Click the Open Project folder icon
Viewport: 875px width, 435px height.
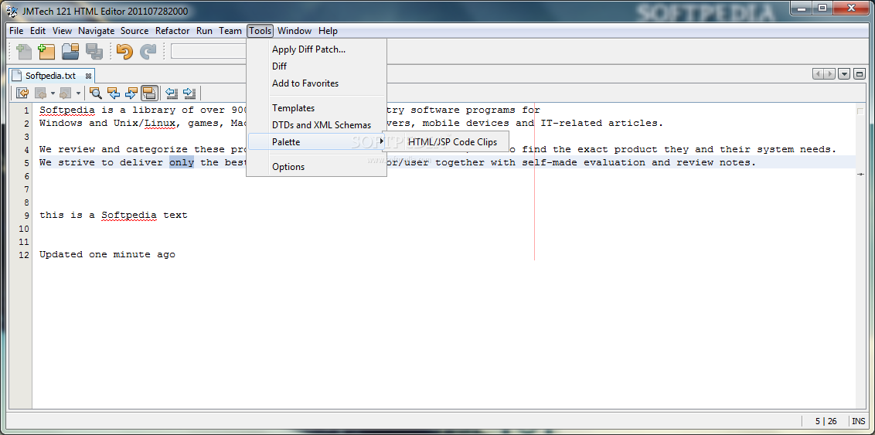(70, 52)
